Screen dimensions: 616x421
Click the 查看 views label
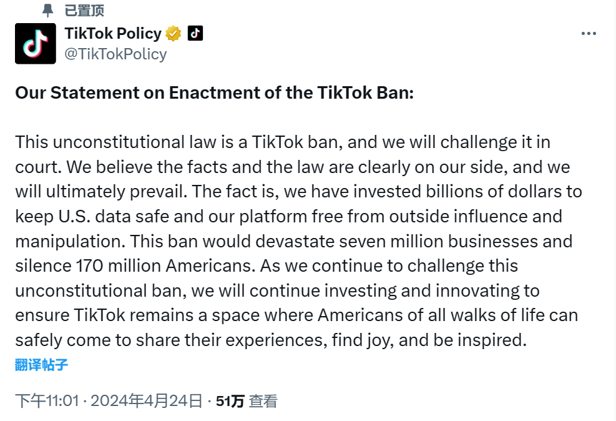click(263, 401)
